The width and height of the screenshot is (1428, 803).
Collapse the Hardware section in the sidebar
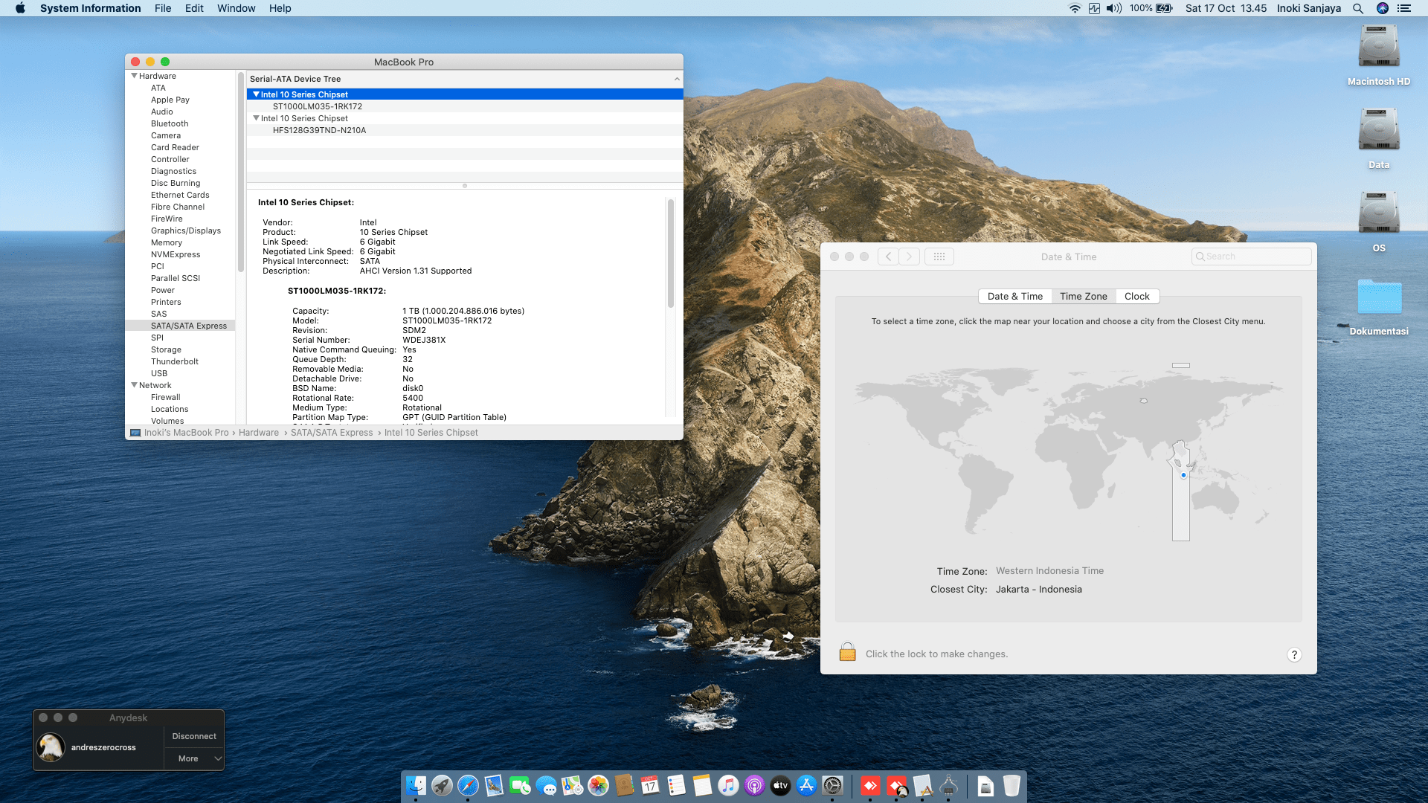135,76
